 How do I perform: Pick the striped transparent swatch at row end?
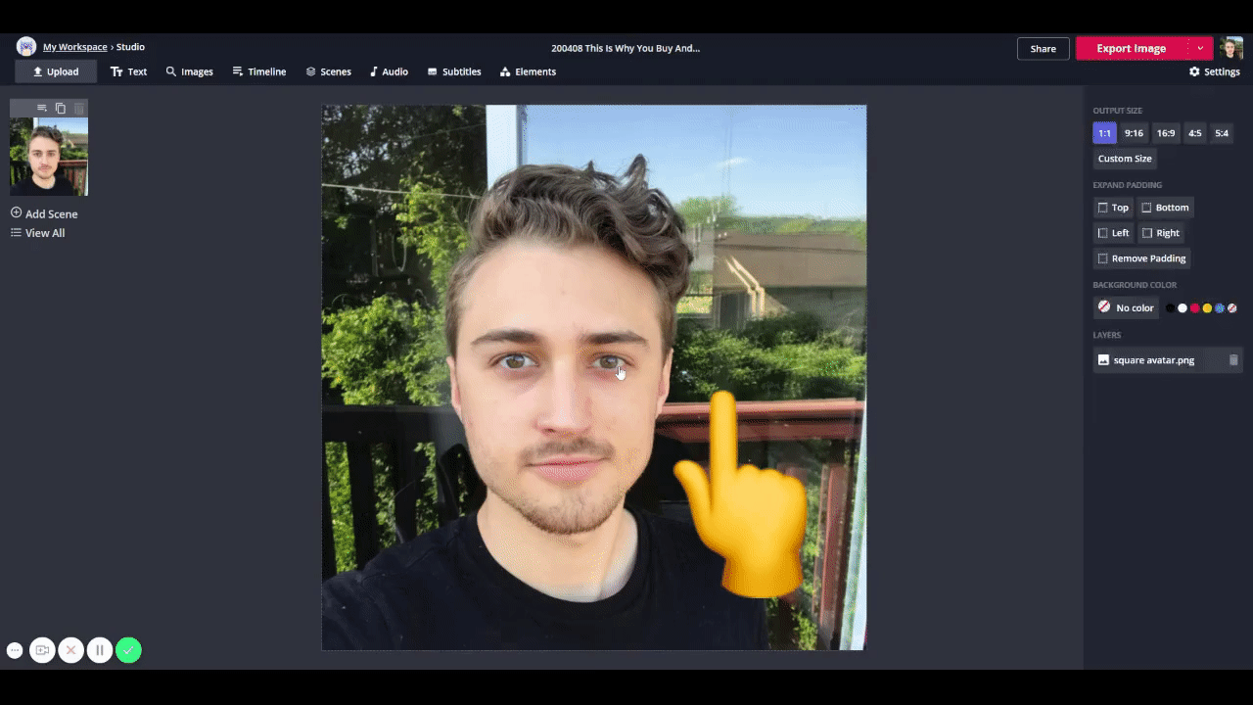pos(1231,308)
